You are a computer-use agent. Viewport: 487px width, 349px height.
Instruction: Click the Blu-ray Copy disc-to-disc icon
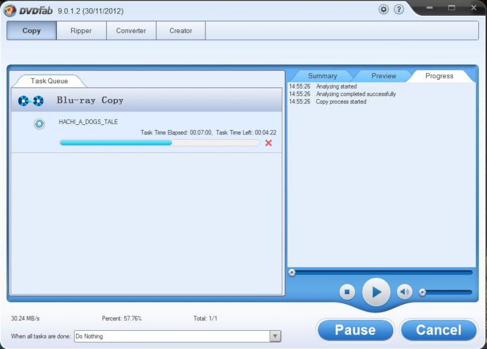[31, 101]
